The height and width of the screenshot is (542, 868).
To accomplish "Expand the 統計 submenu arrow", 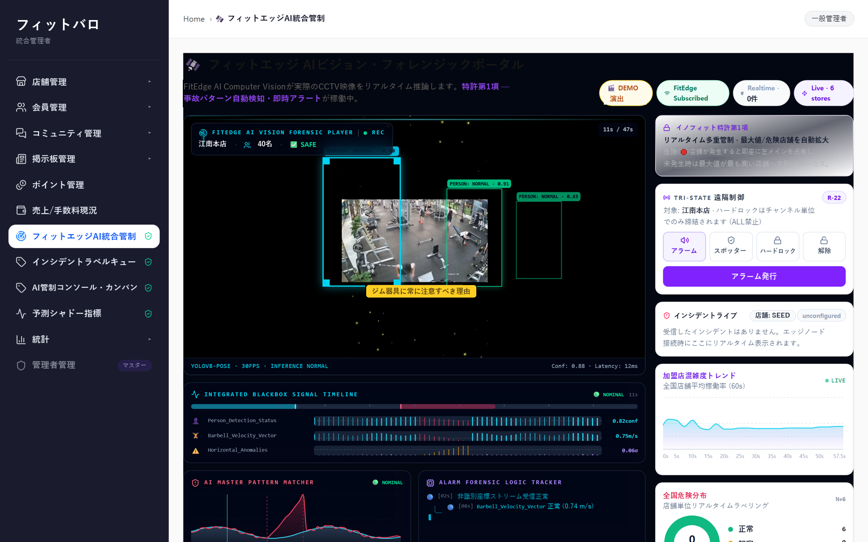I will [x=150, y=339].
